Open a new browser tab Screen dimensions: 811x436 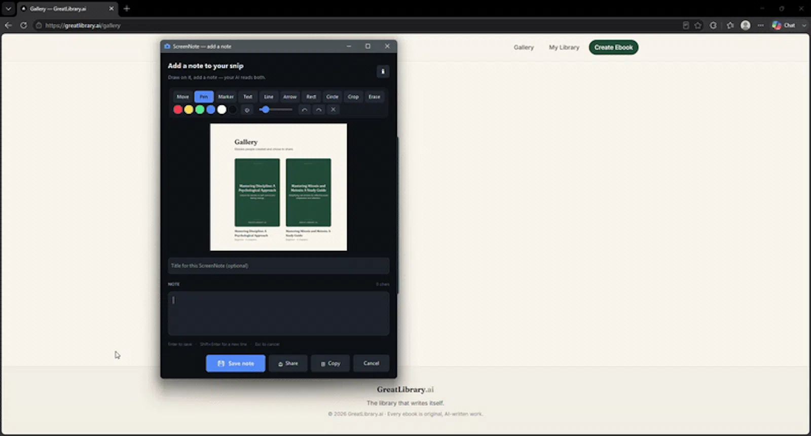pyautogui.click(x=127, y=9)
